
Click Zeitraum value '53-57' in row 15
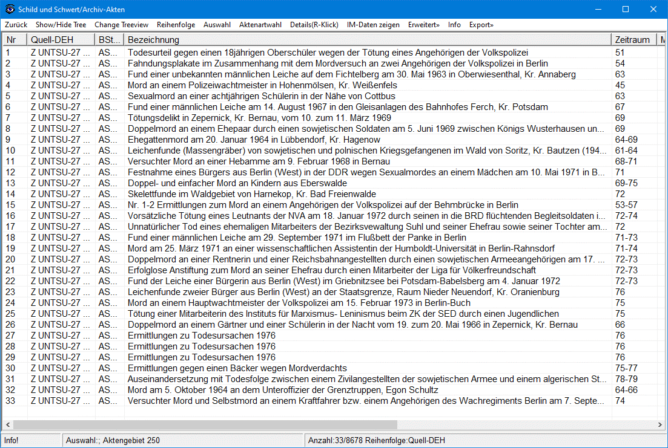point(626,204)
